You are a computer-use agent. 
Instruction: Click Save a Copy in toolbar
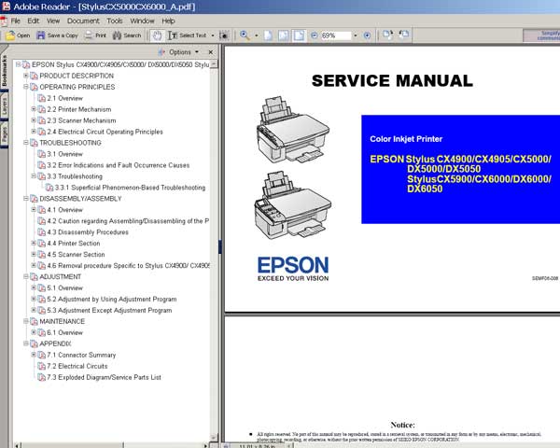57,35
